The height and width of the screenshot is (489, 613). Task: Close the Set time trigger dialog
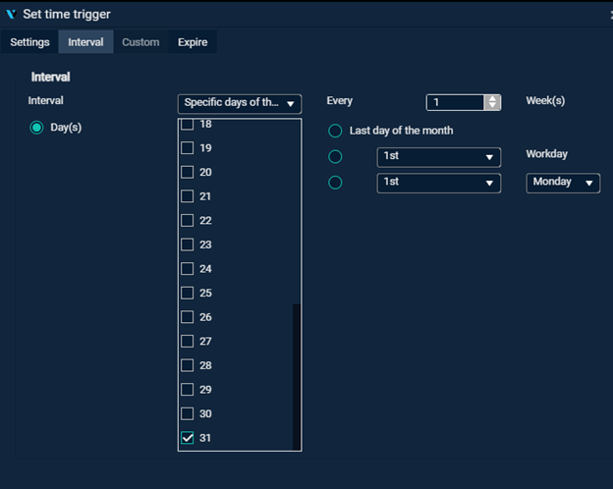pos(609,14)
